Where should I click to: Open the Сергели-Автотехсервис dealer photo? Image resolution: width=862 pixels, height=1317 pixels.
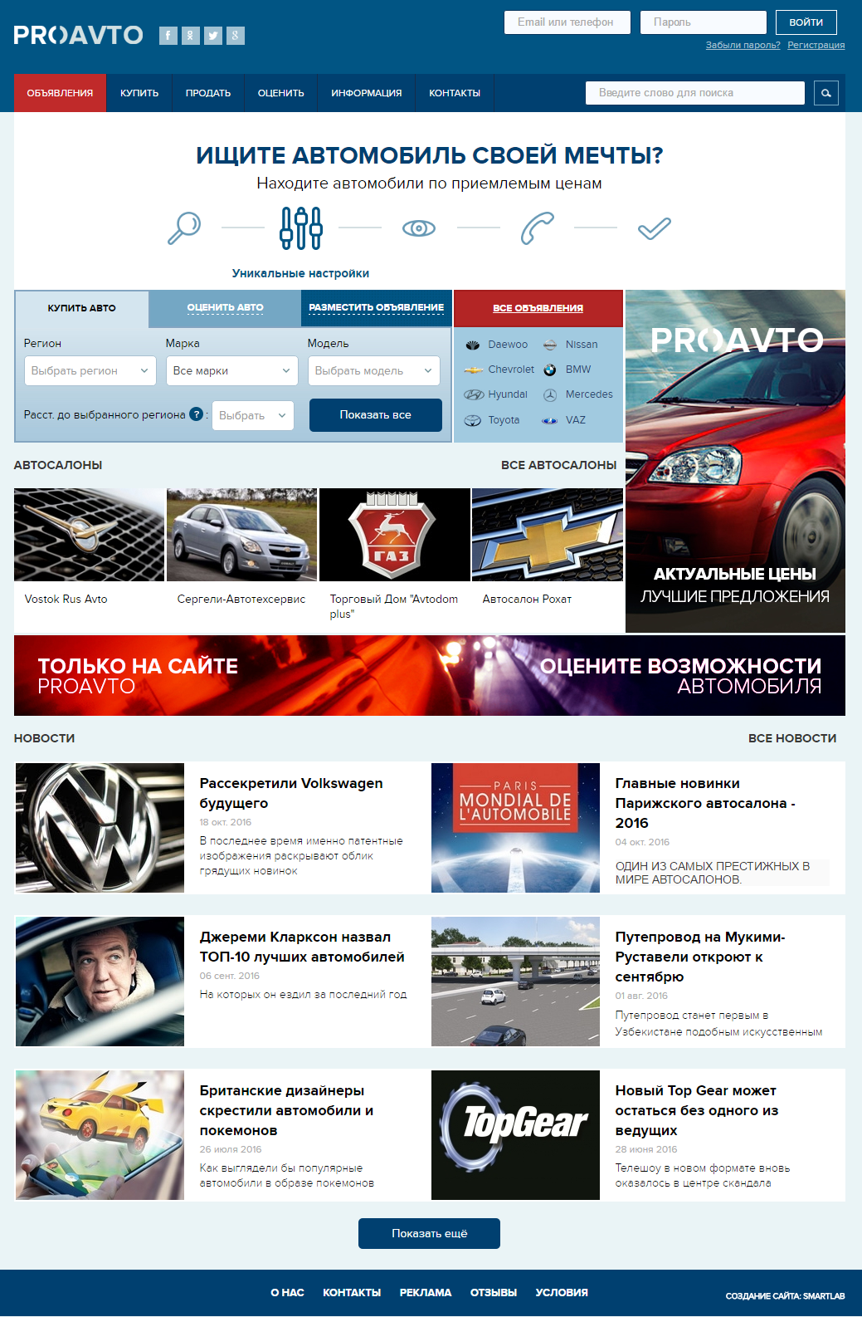(x=242, y=535)
